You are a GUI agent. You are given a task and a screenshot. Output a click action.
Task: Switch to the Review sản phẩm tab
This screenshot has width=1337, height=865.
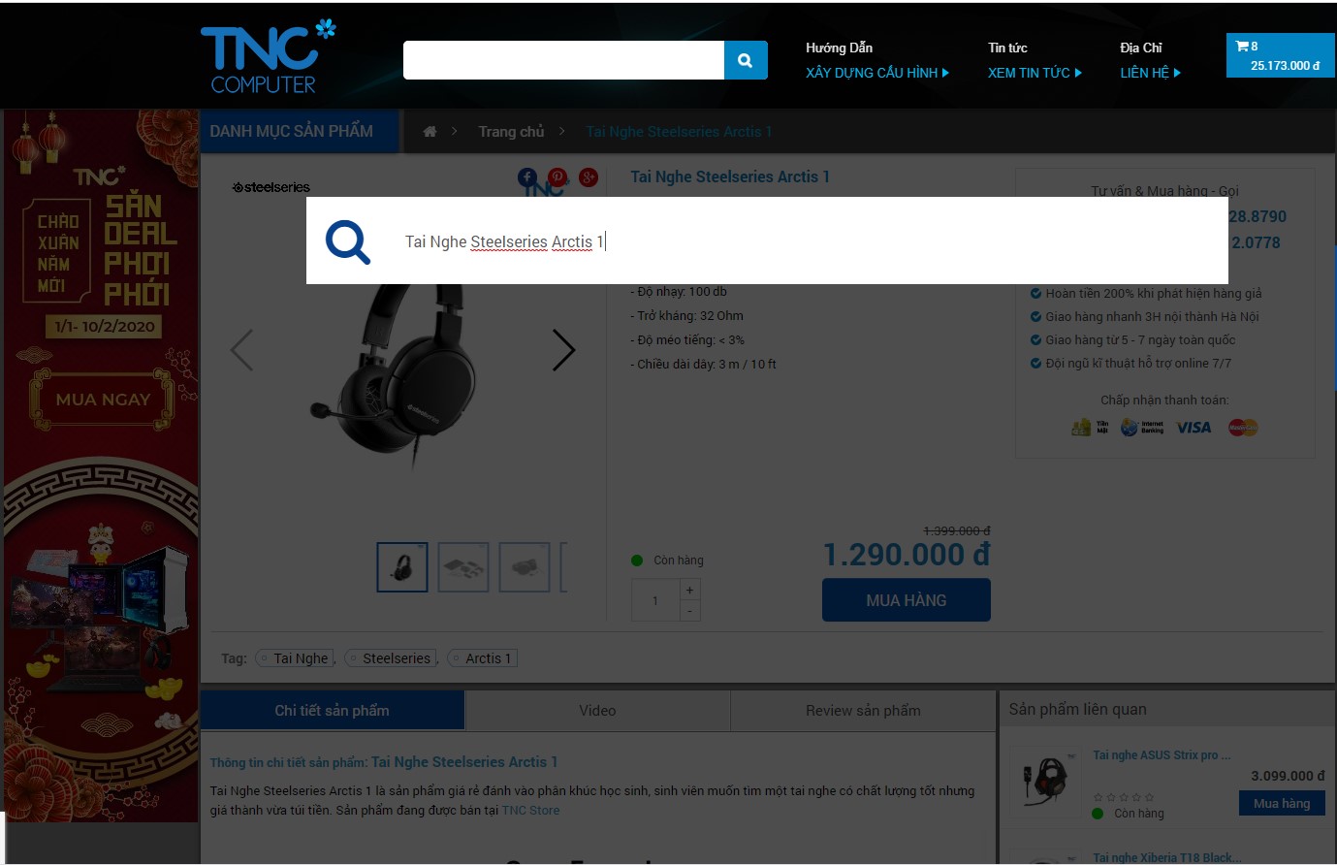(863, 711)
